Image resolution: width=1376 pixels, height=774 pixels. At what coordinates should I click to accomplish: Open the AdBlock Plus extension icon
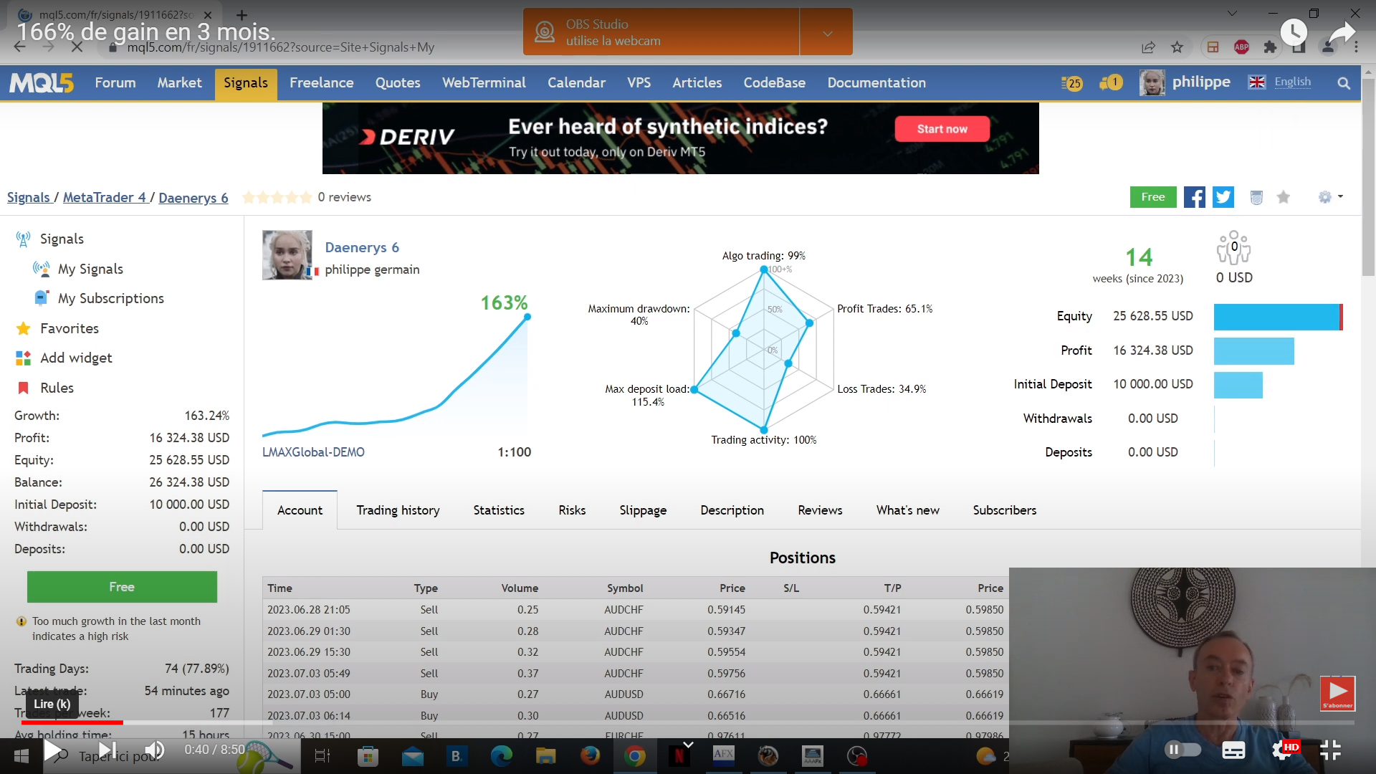tap(1241, 47)
